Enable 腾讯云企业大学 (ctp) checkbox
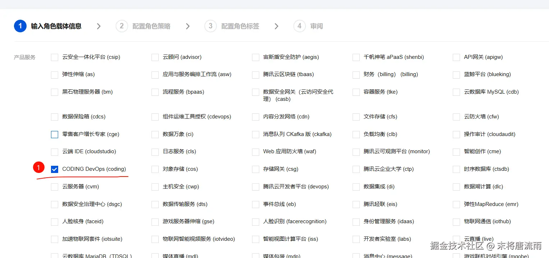This screenshot has width=549, height=258. [356, 169]
